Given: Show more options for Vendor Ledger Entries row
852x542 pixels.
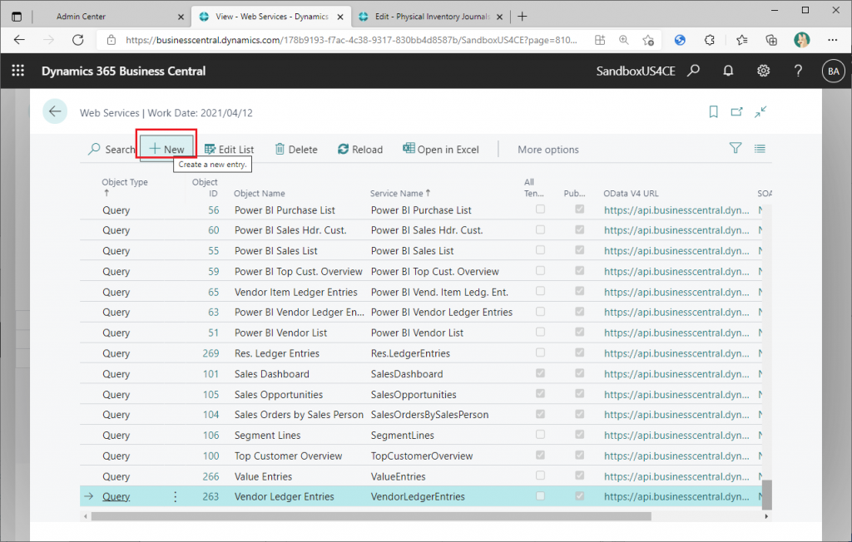Looking at the screenshot, I should (175, 496).
